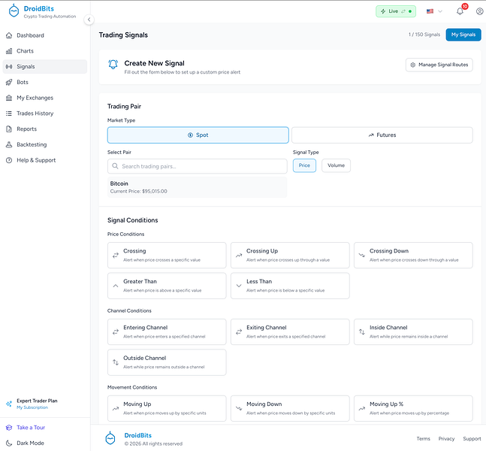Choose the Moving Down condition
The image size is (486, 451).
pos(290,408)
